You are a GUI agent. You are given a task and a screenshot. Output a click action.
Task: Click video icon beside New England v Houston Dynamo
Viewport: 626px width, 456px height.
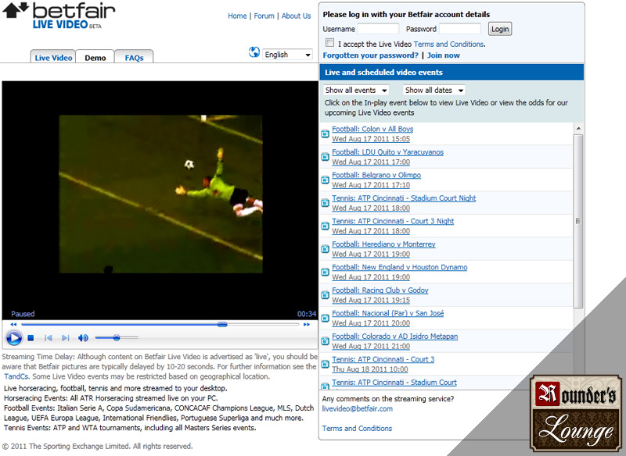325,272
